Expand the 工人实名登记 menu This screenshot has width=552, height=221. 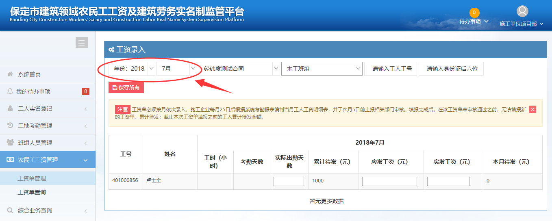(48, 108)
